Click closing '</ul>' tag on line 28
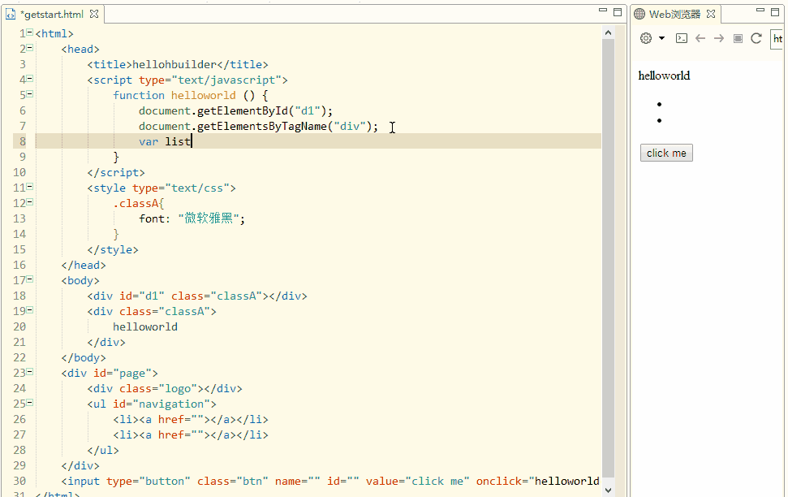This screenshot has height=497, width=788. (x=103, y=450)
